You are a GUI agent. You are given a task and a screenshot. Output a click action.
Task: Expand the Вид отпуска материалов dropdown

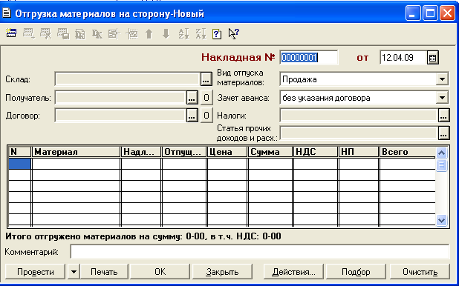point(442,79)
